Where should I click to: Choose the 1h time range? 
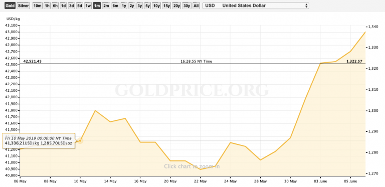pyautogui.click(x=47, y=6)
